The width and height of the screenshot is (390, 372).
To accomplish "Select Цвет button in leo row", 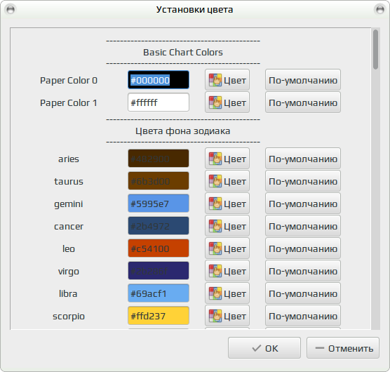I will pyautogui.click(x=227, y=248).
